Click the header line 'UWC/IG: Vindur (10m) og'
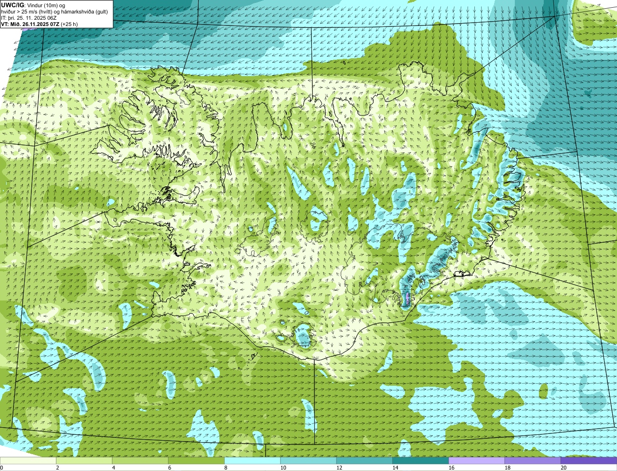617x471 pixels. pos(33,5)
